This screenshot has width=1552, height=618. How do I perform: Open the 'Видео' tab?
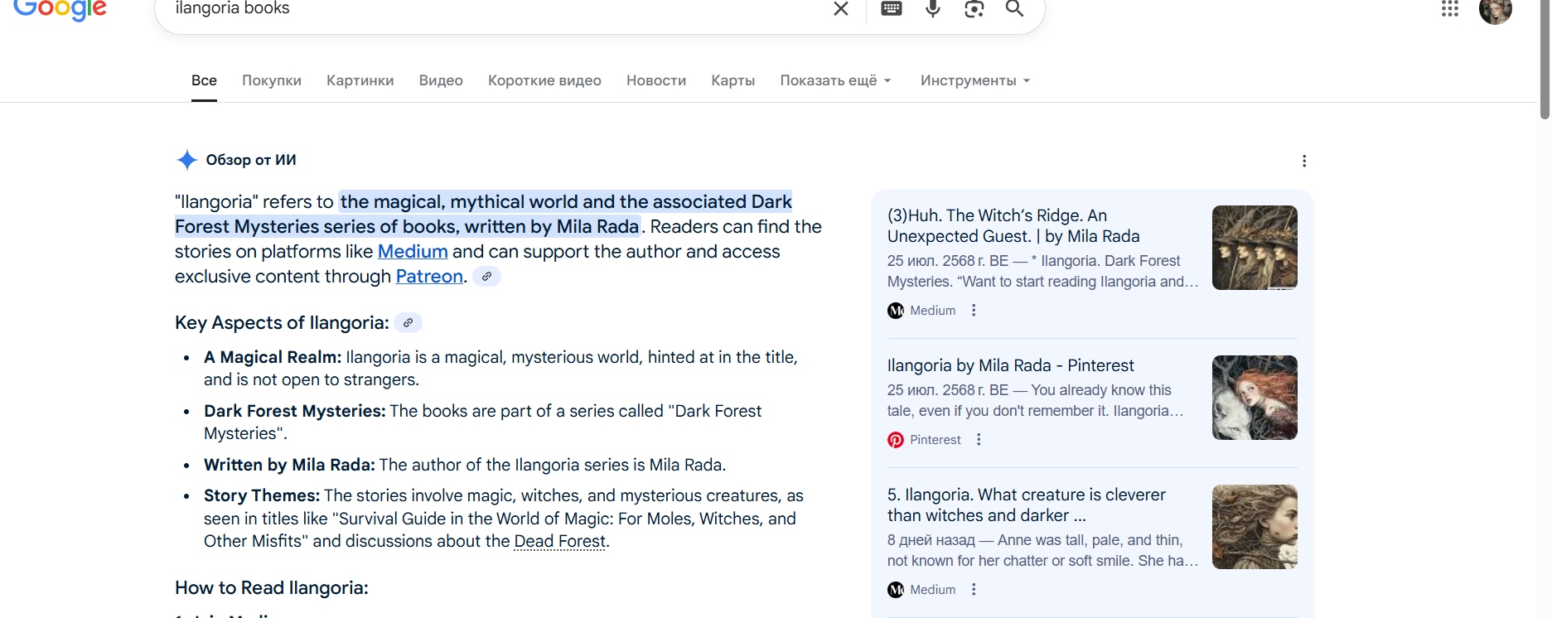441,80
